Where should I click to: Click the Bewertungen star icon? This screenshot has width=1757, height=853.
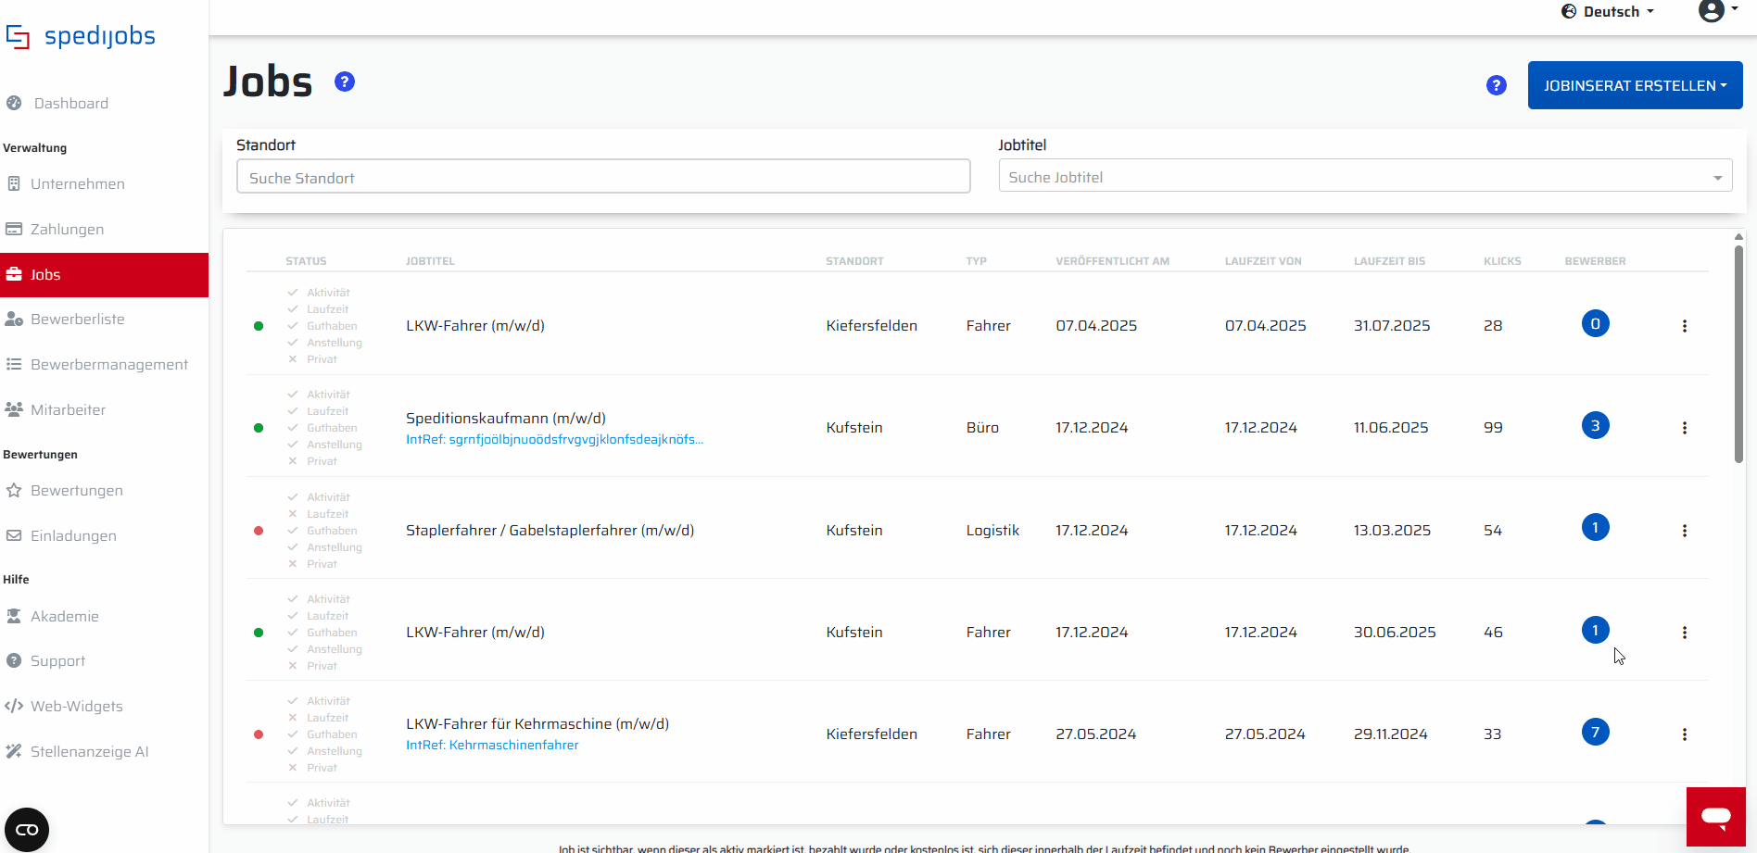coord(14,490)
